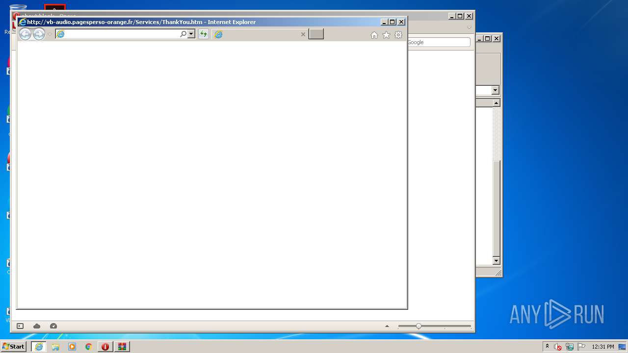This screenshot has height=353, width=628.
Task: Expand the address bar autocomplete dropdown
Action: [191, 34]
